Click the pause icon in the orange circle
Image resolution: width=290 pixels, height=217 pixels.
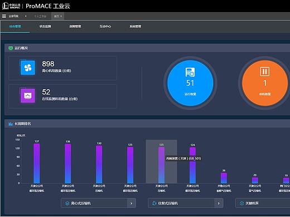pos(265,71)
